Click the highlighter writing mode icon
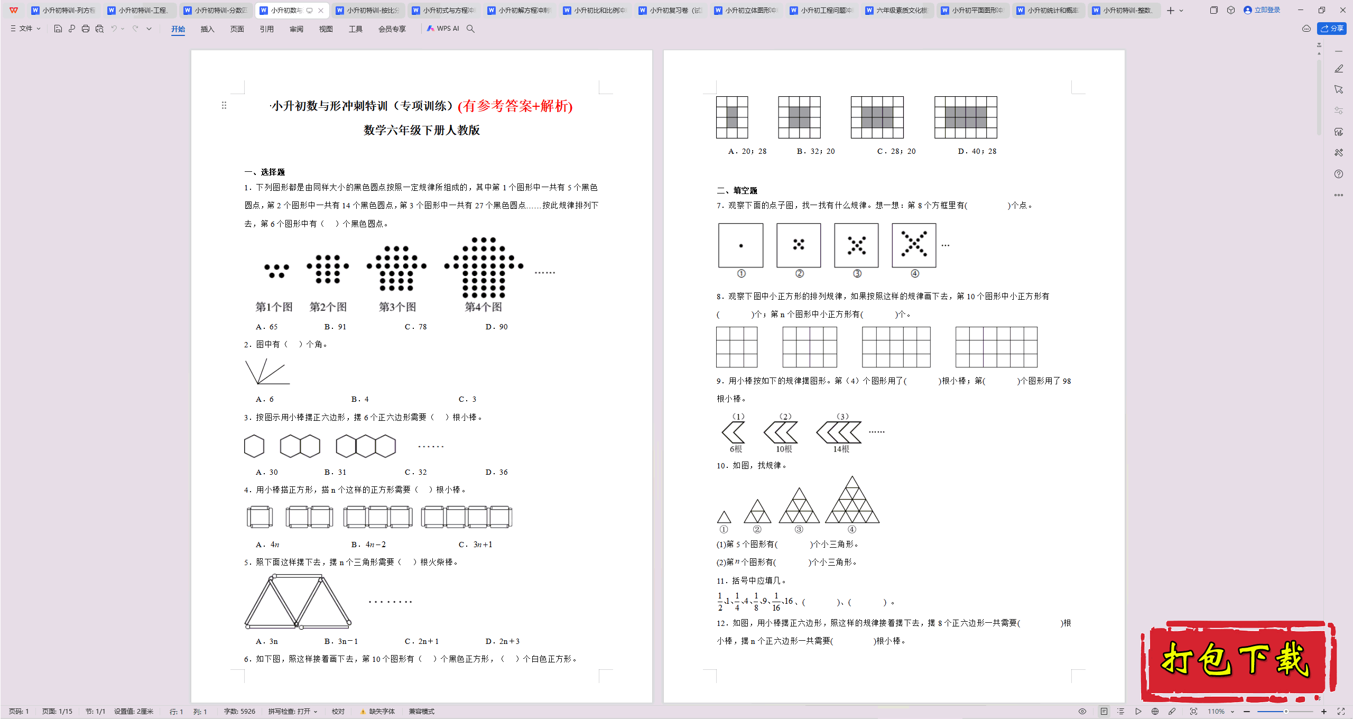The height and width of the screenshot is (719, 1353). click(1172, 712)
